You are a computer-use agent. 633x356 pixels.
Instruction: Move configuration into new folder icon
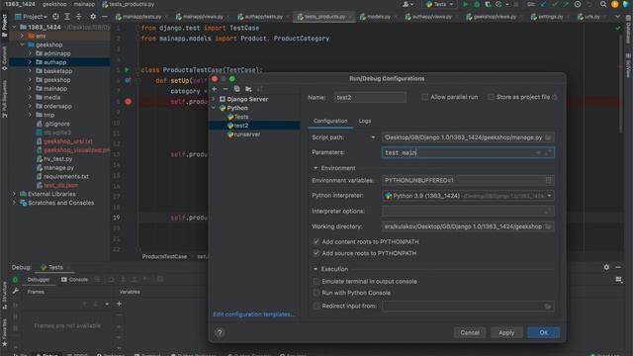(x=248, y=89)
